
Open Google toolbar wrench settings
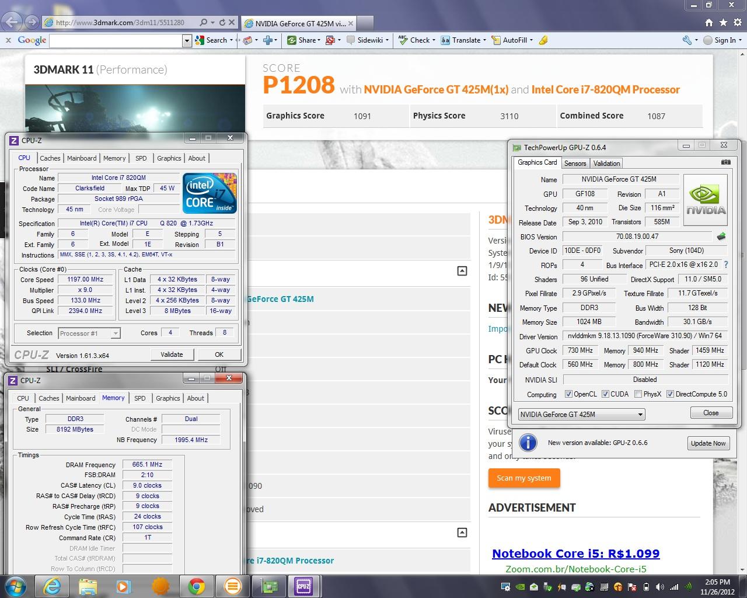click(687, 40)
